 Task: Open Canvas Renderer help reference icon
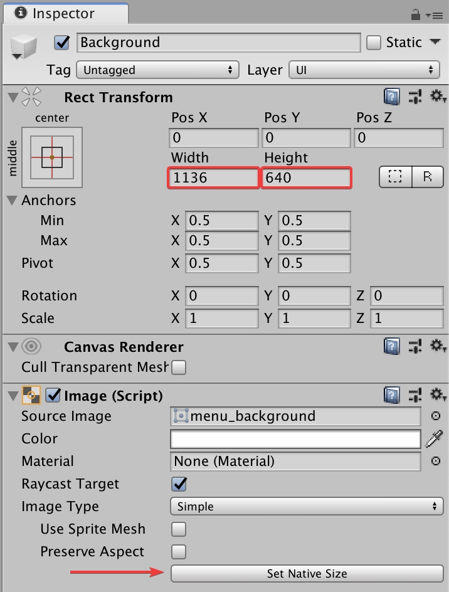coord(391,346)
